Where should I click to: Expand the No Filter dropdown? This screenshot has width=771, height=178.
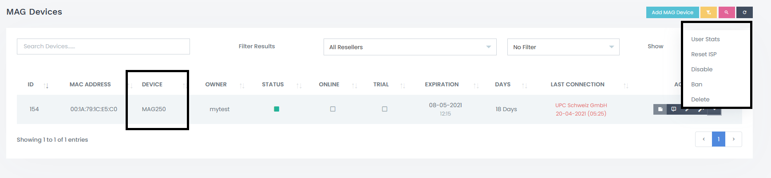point(563,47)
